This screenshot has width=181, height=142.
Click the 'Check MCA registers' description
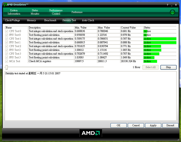[40, 61]
